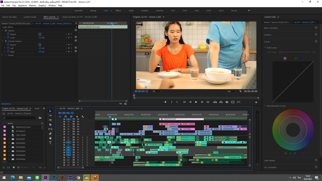Toggle Volume Bypass checkbox
Viewport: 322px width, 181px height.
(40, 34)
